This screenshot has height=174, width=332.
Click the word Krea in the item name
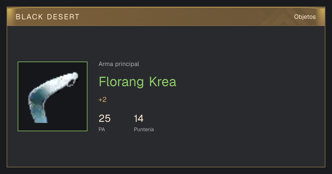(x=163, y=82)
